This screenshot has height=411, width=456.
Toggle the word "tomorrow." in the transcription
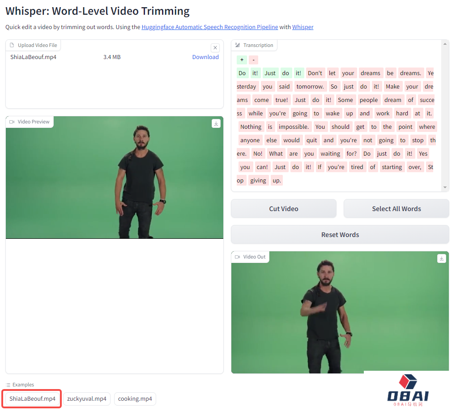click(x=310, y=87)
